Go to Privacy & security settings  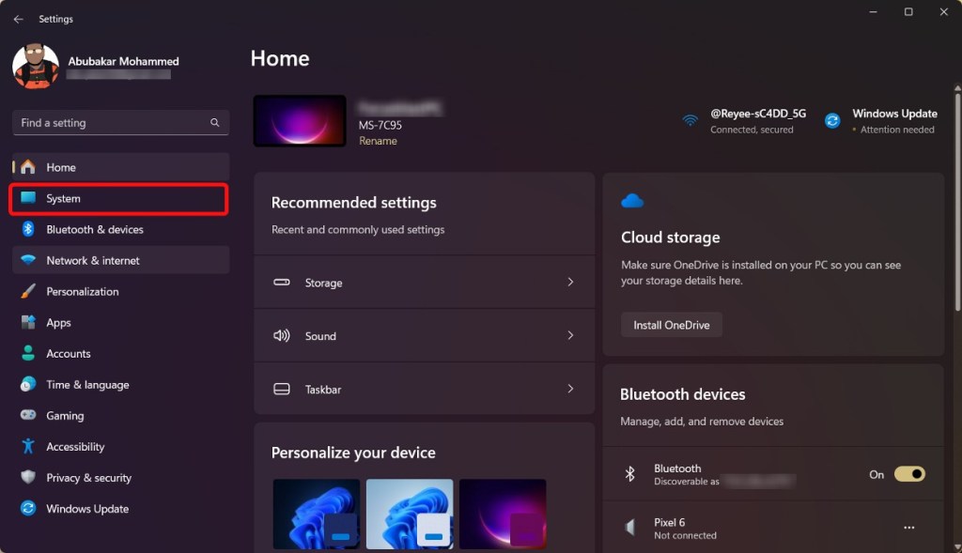[121, 478]
